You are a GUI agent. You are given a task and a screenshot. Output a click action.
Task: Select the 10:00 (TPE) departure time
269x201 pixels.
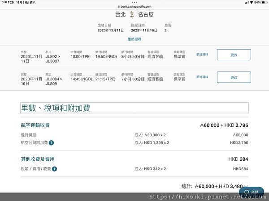80,57
